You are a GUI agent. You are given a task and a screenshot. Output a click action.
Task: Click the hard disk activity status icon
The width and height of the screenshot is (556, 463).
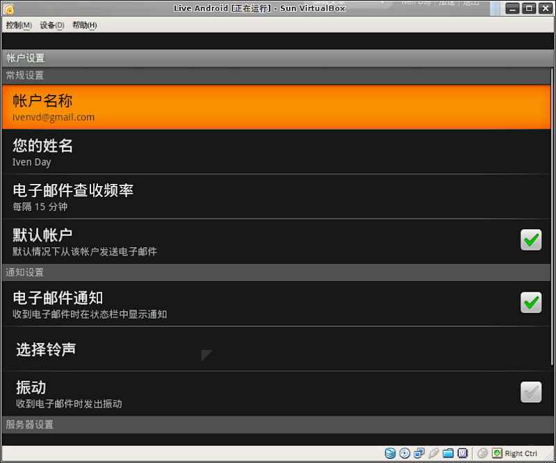[390, 453]
